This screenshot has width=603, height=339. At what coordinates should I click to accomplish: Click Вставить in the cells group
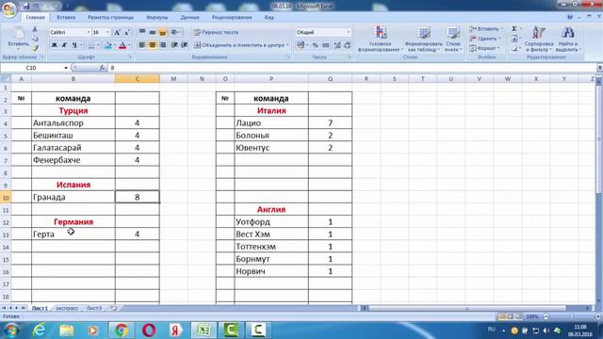pos(485,29)
